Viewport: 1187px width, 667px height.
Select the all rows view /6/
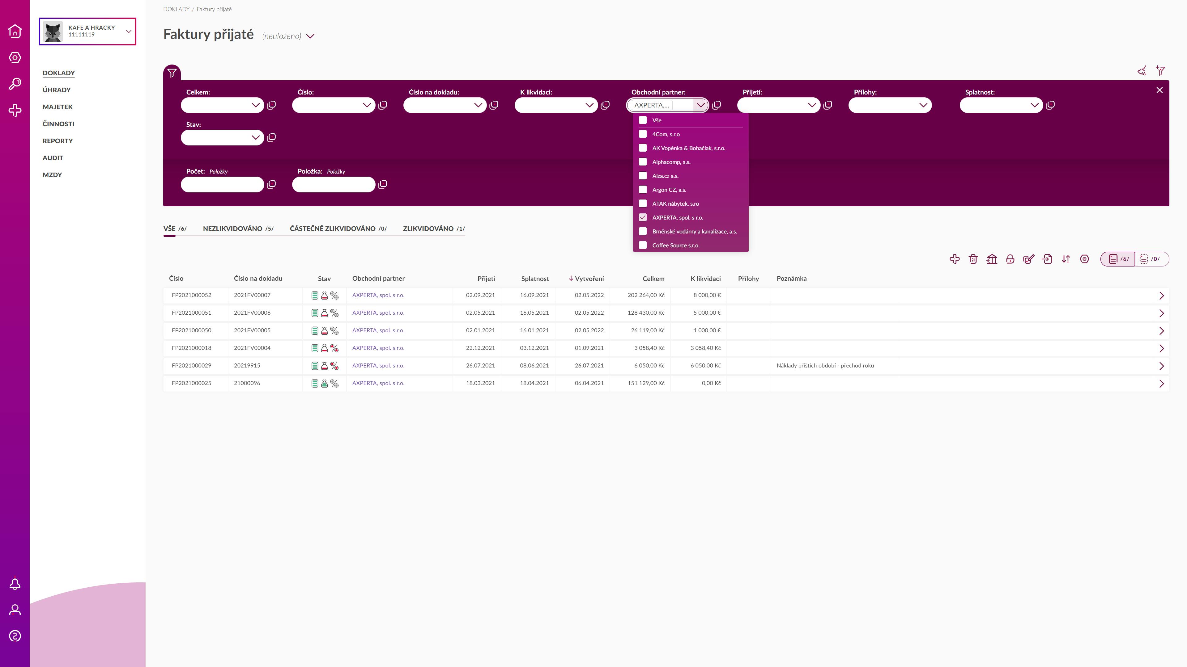tap(1118, 259)
